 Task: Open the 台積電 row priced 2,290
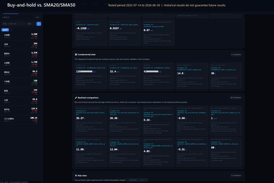tap(21, 36)
